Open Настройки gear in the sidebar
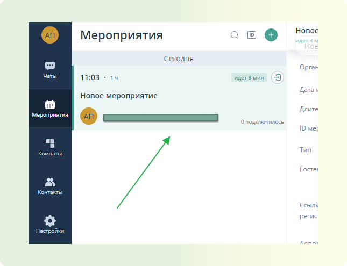Screen dimensions: 347x266 50,224
